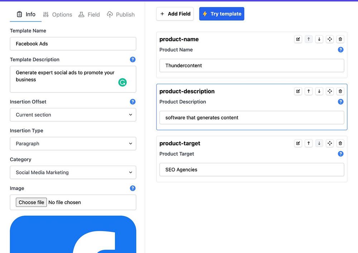
Task: Show help for Product Description
Action: click(x=340, y=102)
